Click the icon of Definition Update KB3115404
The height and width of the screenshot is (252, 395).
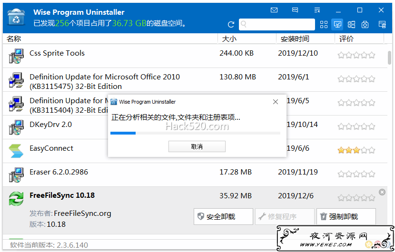16,104
